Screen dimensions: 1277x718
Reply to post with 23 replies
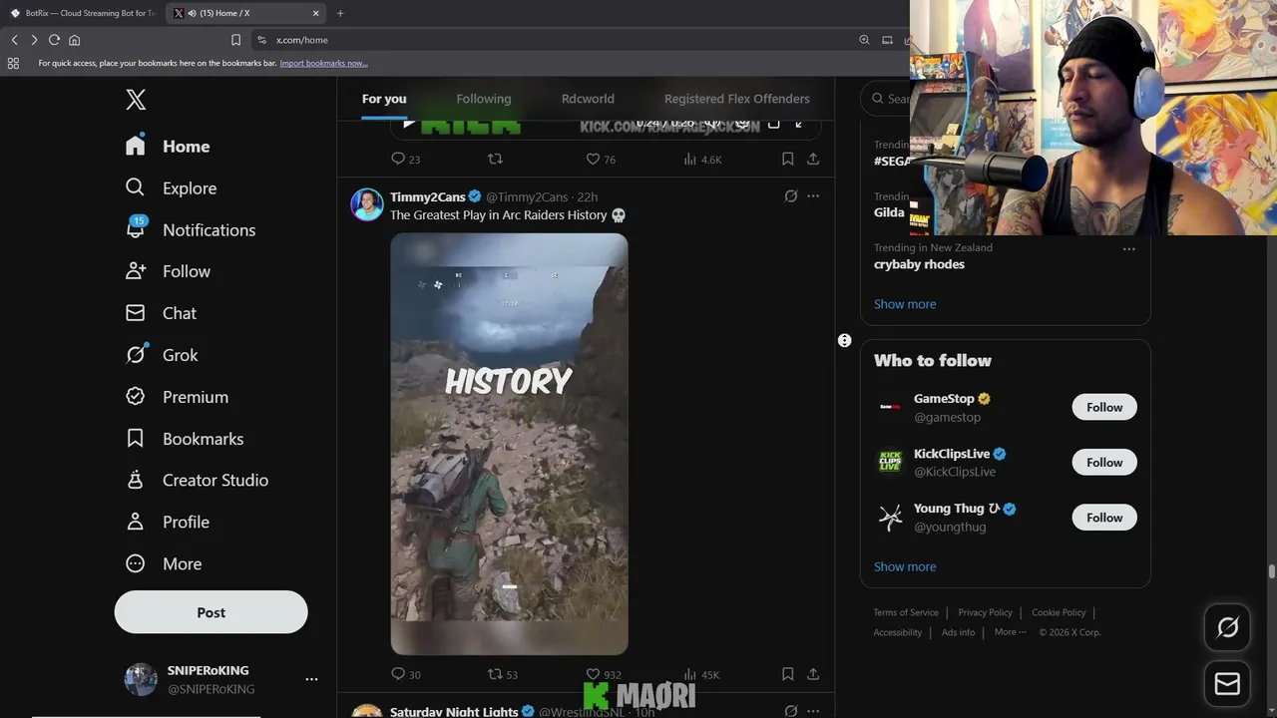click(405, 159)
